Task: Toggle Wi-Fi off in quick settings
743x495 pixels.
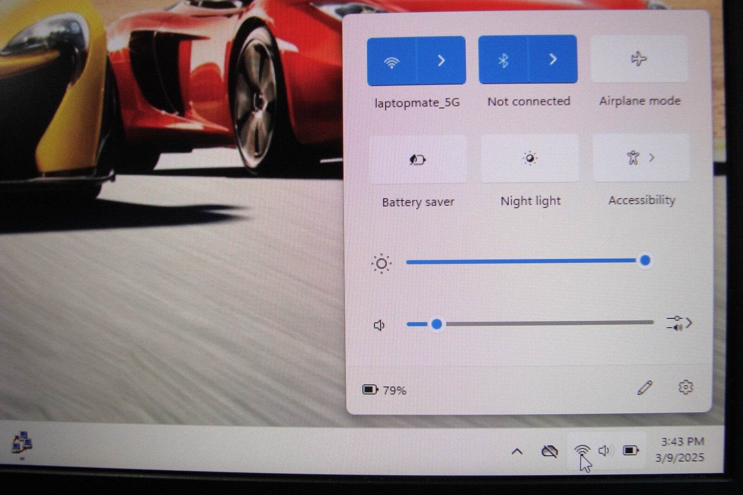Action: [x=391, y=61]
